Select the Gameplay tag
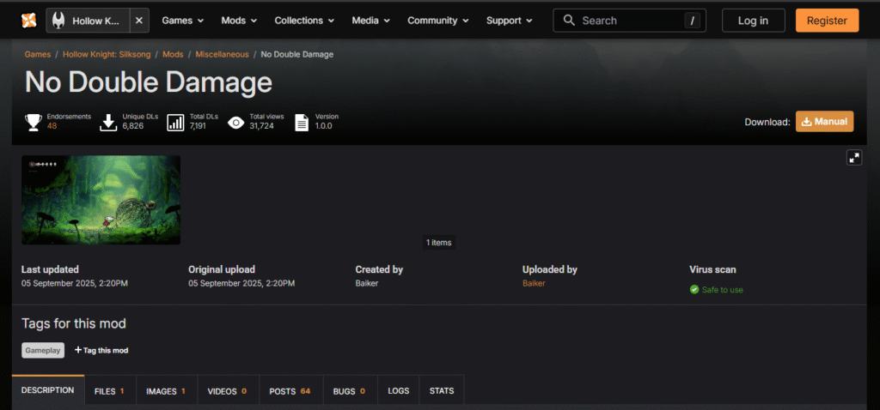Screen dimensions: 880x410 43,350
